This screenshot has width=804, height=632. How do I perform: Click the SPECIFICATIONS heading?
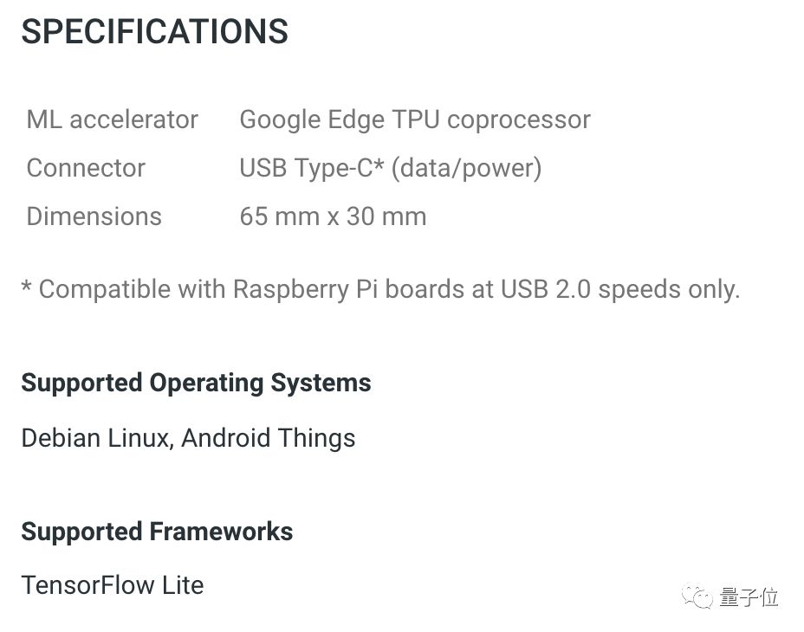(154, 32)
